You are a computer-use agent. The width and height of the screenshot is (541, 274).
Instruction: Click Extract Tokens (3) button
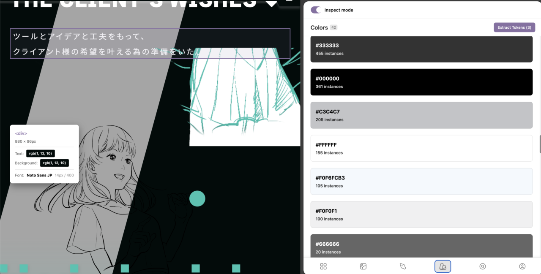coord(514,27)
